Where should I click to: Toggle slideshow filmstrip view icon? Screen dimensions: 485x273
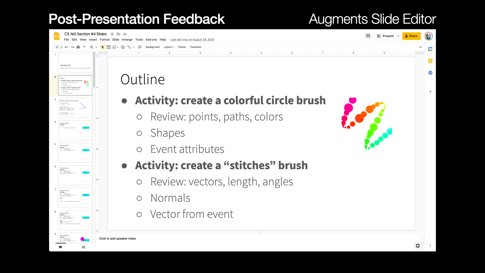[60, 247]
